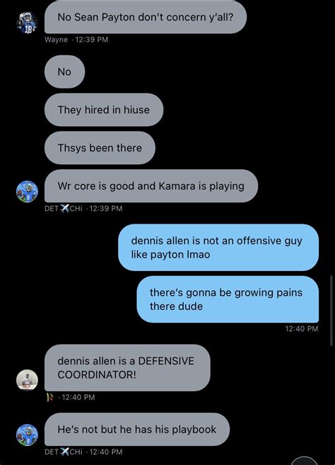Open DET CHi avatar beside Kamara message
This screenshot has height=465, width=335.
[27, 192]
